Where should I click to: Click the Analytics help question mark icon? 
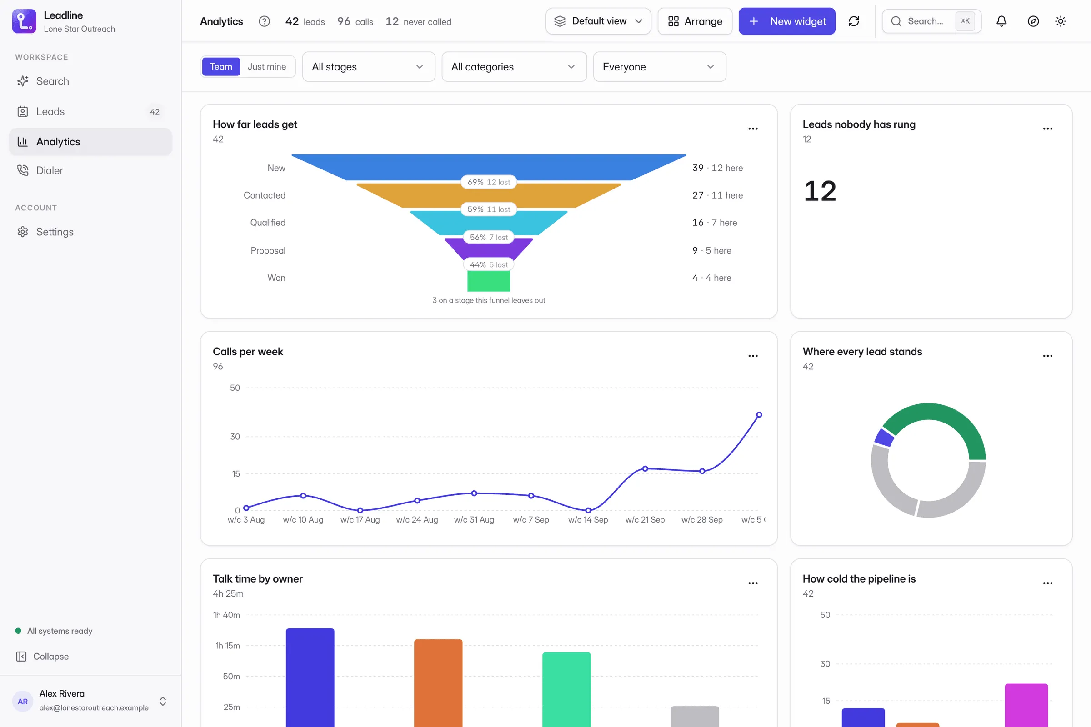click(x=265, y=21)
